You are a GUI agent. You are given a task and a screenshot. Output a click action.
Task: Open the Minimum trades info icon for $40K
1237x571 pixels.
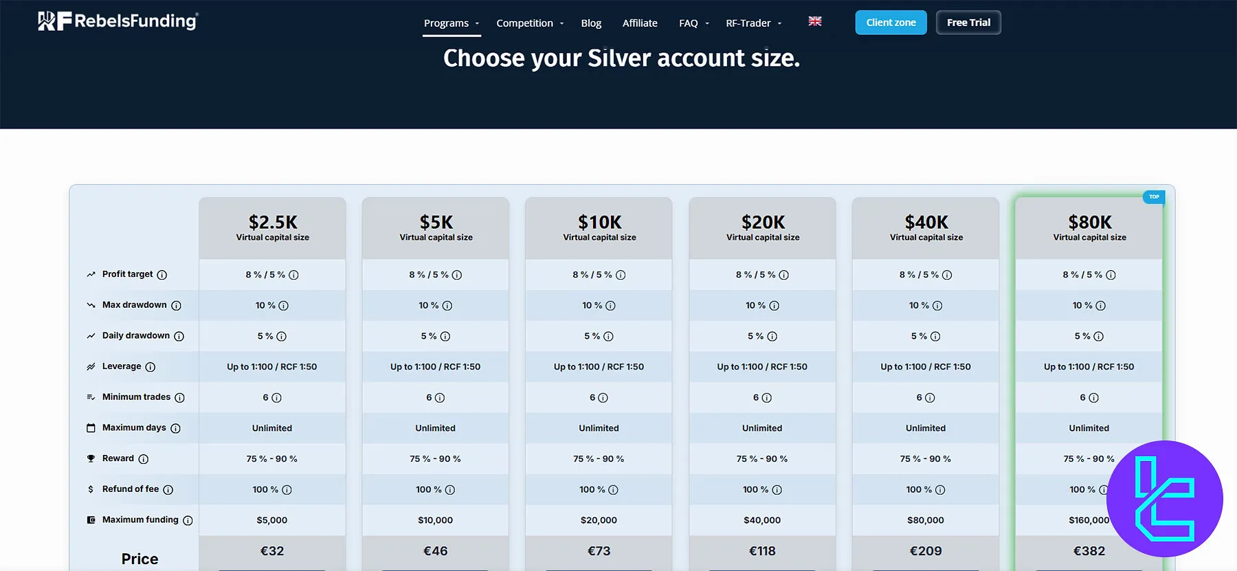click(931, 397)
